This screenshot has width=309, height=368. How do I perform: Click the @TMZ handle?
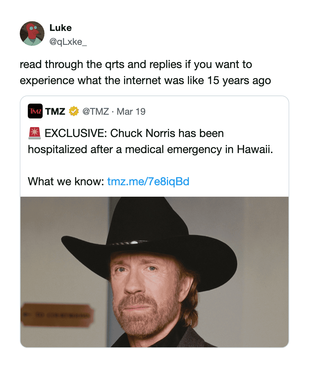pyautogui.click(x=95, y=111)
